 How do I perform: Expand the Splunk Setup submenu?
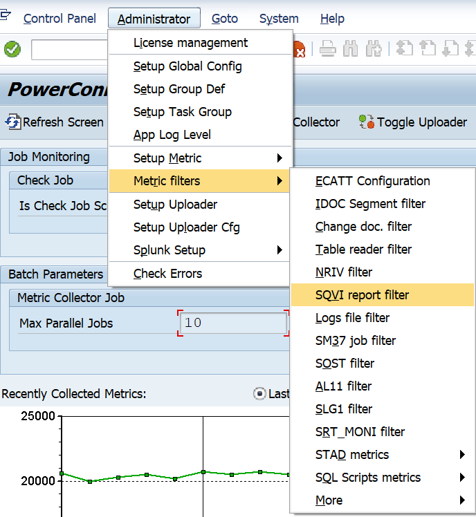point(201,250)
